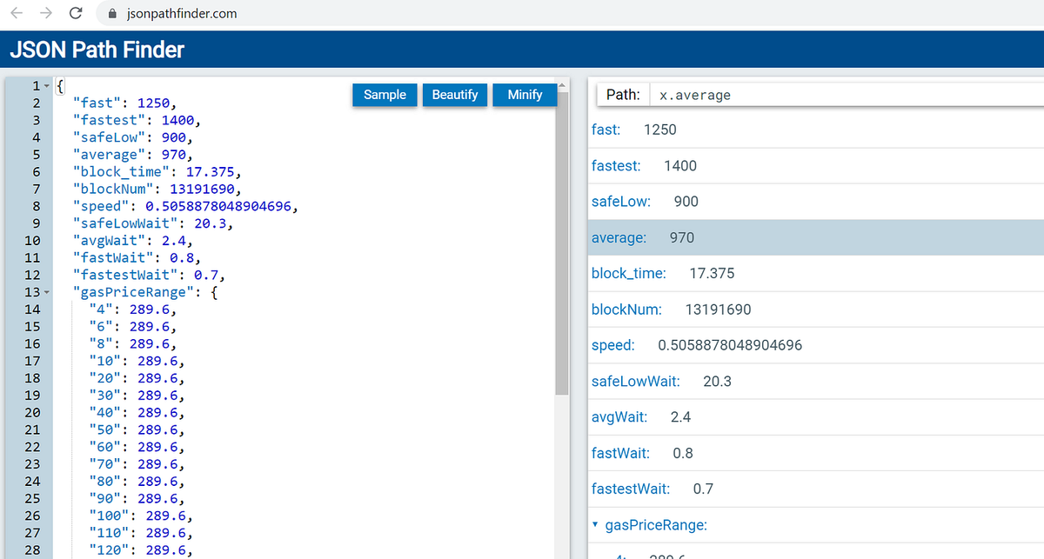1044x559 pixels.
Task: Click the editor's vertical scrollbar thumb
Action: [x=563, y=243]
